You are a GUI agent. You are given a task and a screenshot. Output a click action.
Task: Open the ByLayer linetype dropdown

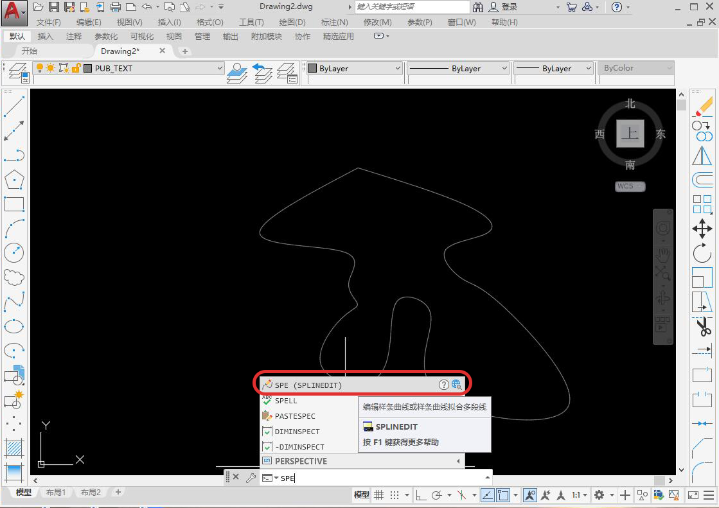[504, 68]
